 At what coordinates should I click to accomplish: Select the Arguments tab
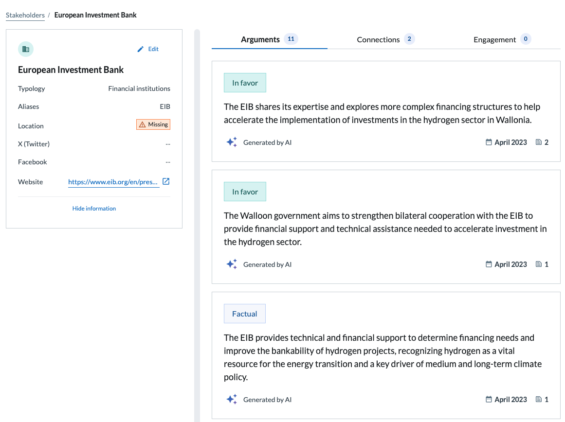pyautogui.click(x=260, y=40)
